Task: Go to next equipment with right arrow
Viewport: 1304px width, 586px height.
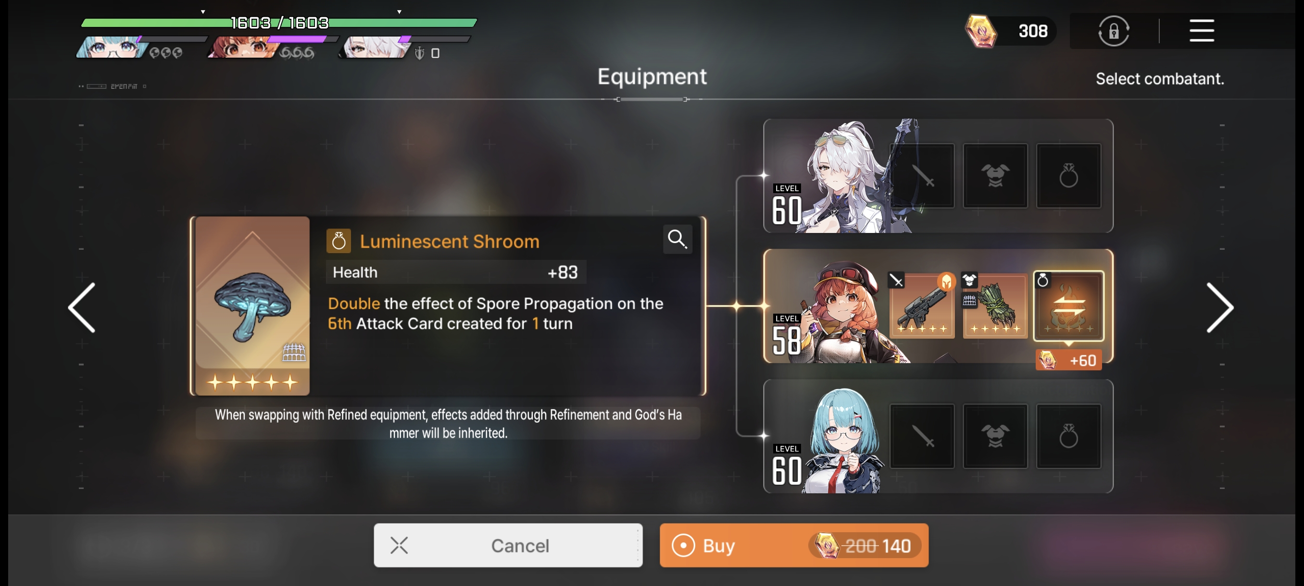Action: pos(1220,307)
